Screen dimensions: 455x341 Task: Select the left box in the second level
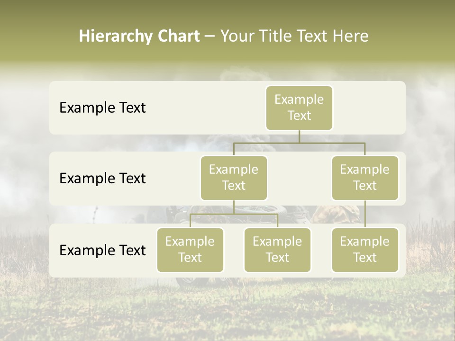click(x=234, y=178)
